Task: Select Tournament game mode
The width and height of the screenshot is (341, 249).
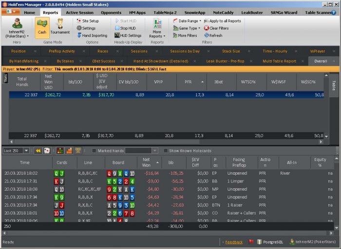Action: (60, 27)
